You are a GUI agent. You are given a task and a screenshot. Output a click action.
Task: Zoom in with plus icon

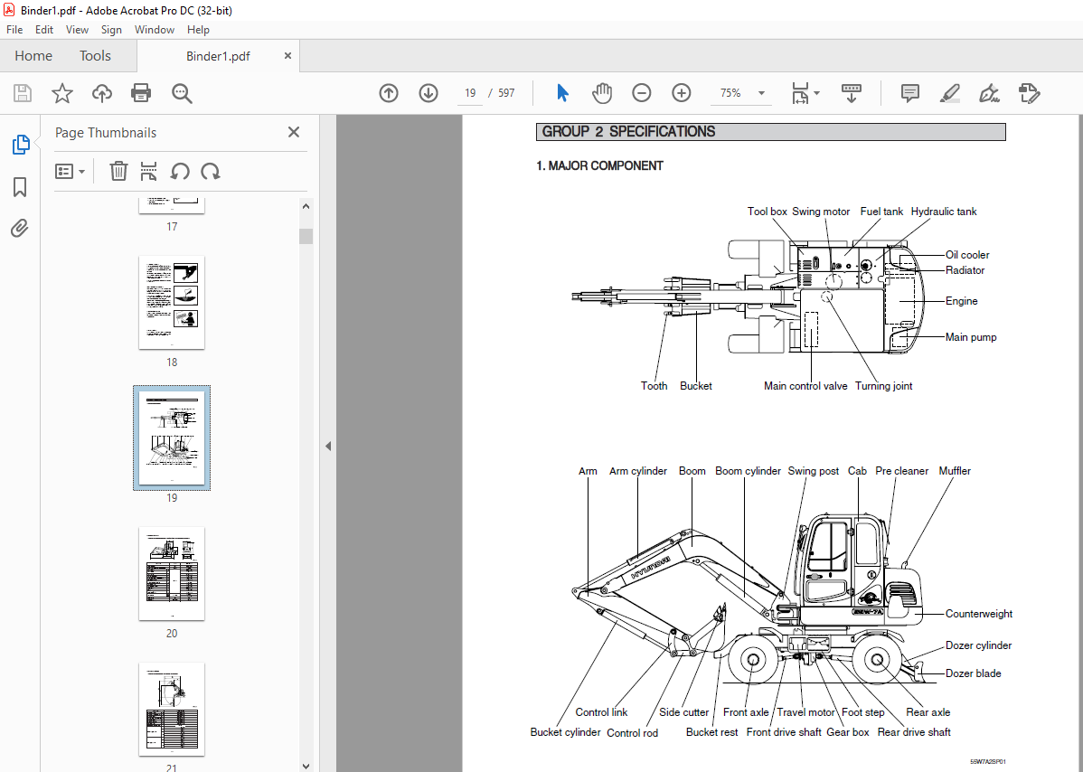(682, 93)
